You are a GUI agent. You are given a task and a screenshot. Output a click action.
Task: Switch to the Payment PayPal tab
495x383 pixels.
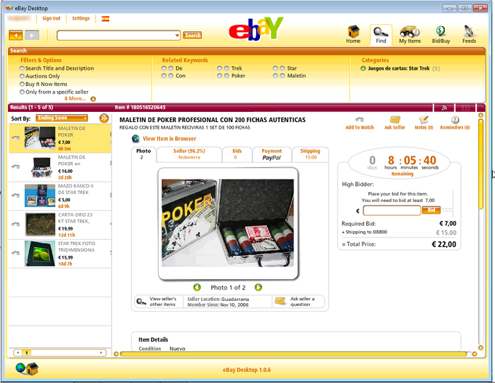272,154
